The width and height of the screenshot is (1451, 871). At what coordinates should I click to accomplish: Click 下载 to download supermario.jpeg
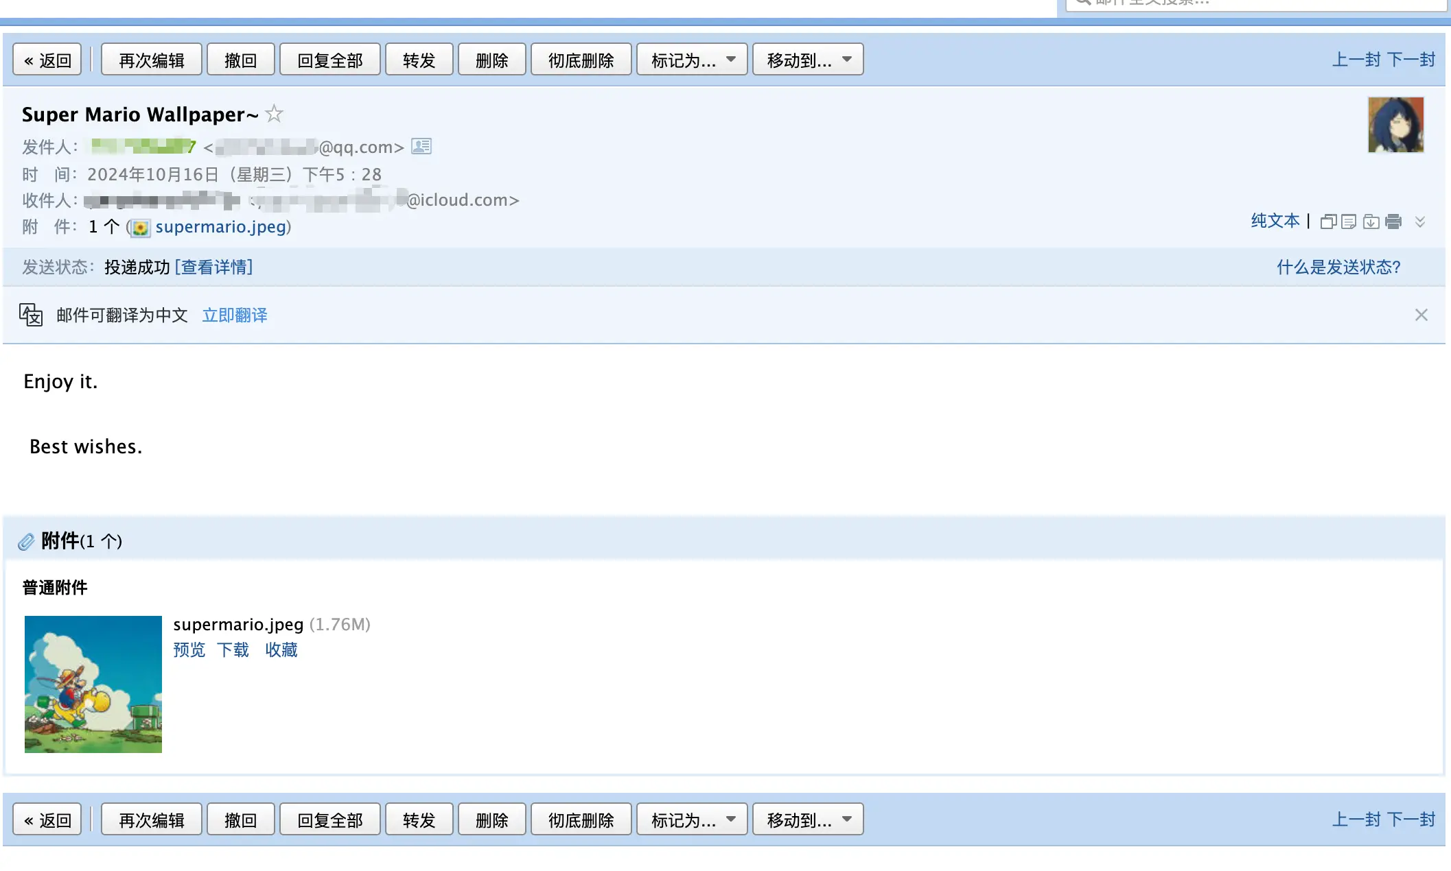233,649
